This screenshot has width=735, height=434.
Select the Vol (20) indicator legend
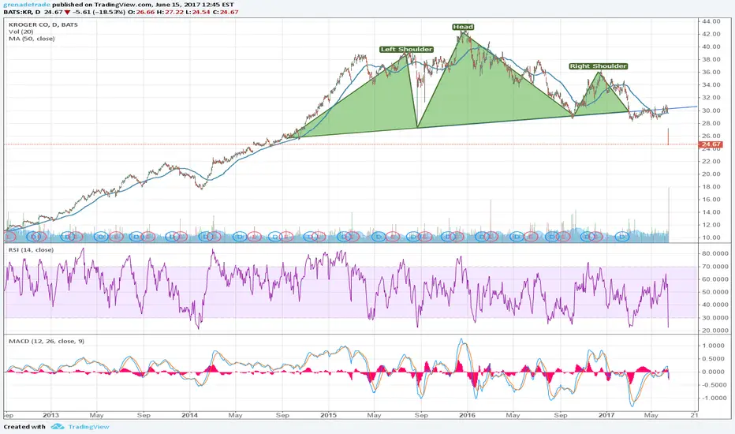point(21,32)
